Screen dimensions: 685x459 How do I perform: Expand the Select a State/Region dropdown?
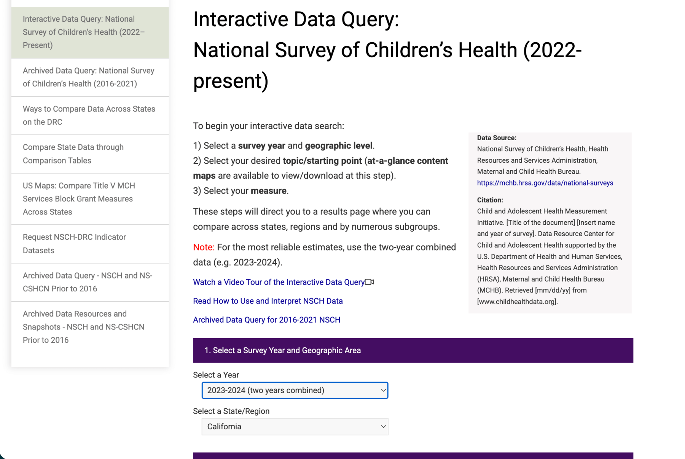click(295, 427)
